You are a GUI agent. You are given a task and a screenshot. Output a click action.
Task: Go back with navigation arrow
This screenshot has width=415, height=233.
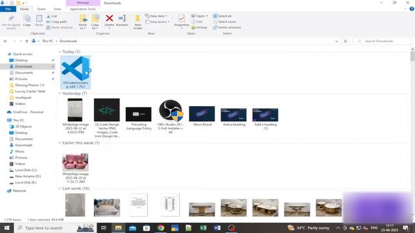(6, 41)
